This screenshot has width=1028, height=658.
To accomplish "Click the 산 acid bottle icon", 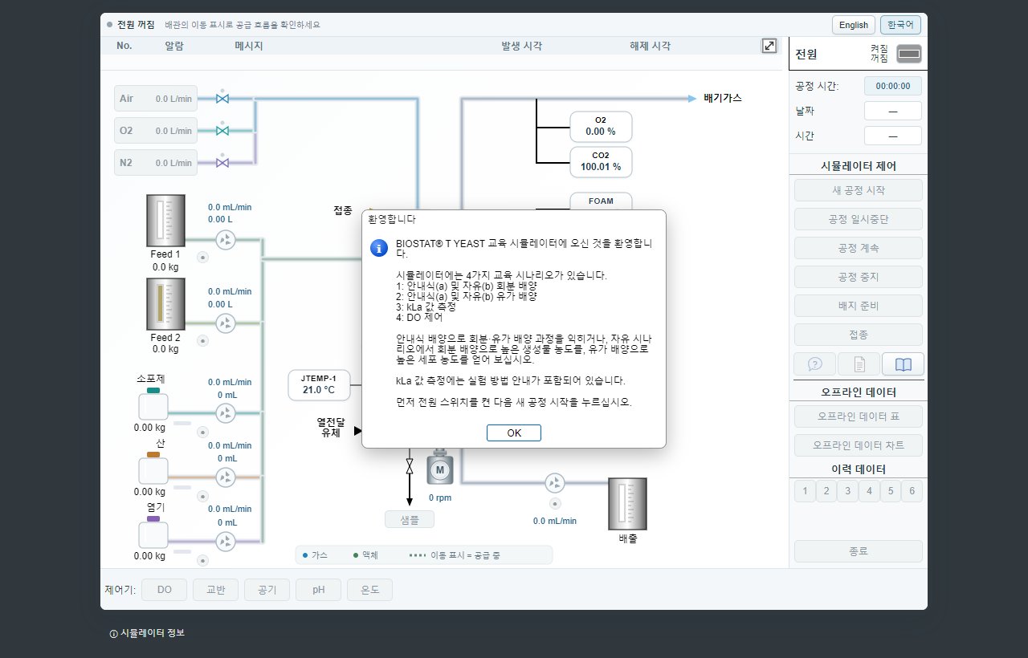I will 153,468.
